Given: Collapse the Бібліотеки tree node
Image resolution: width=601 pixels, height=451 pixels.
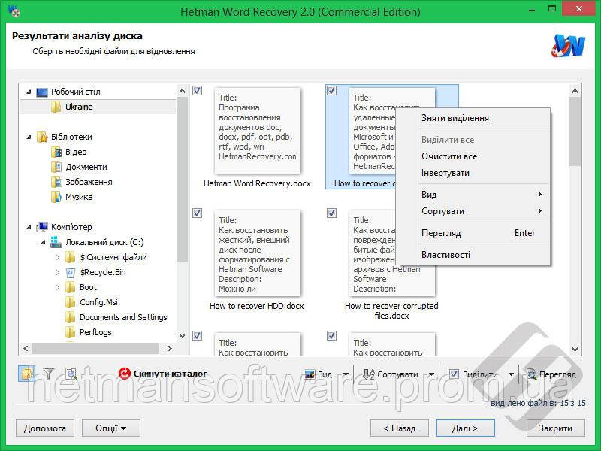Looking at the screenshot, I should tap(29, 137).
